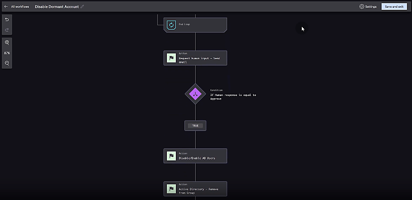Click the 87% zoom level indicator

pyautogui.click(x=7, y=53)
